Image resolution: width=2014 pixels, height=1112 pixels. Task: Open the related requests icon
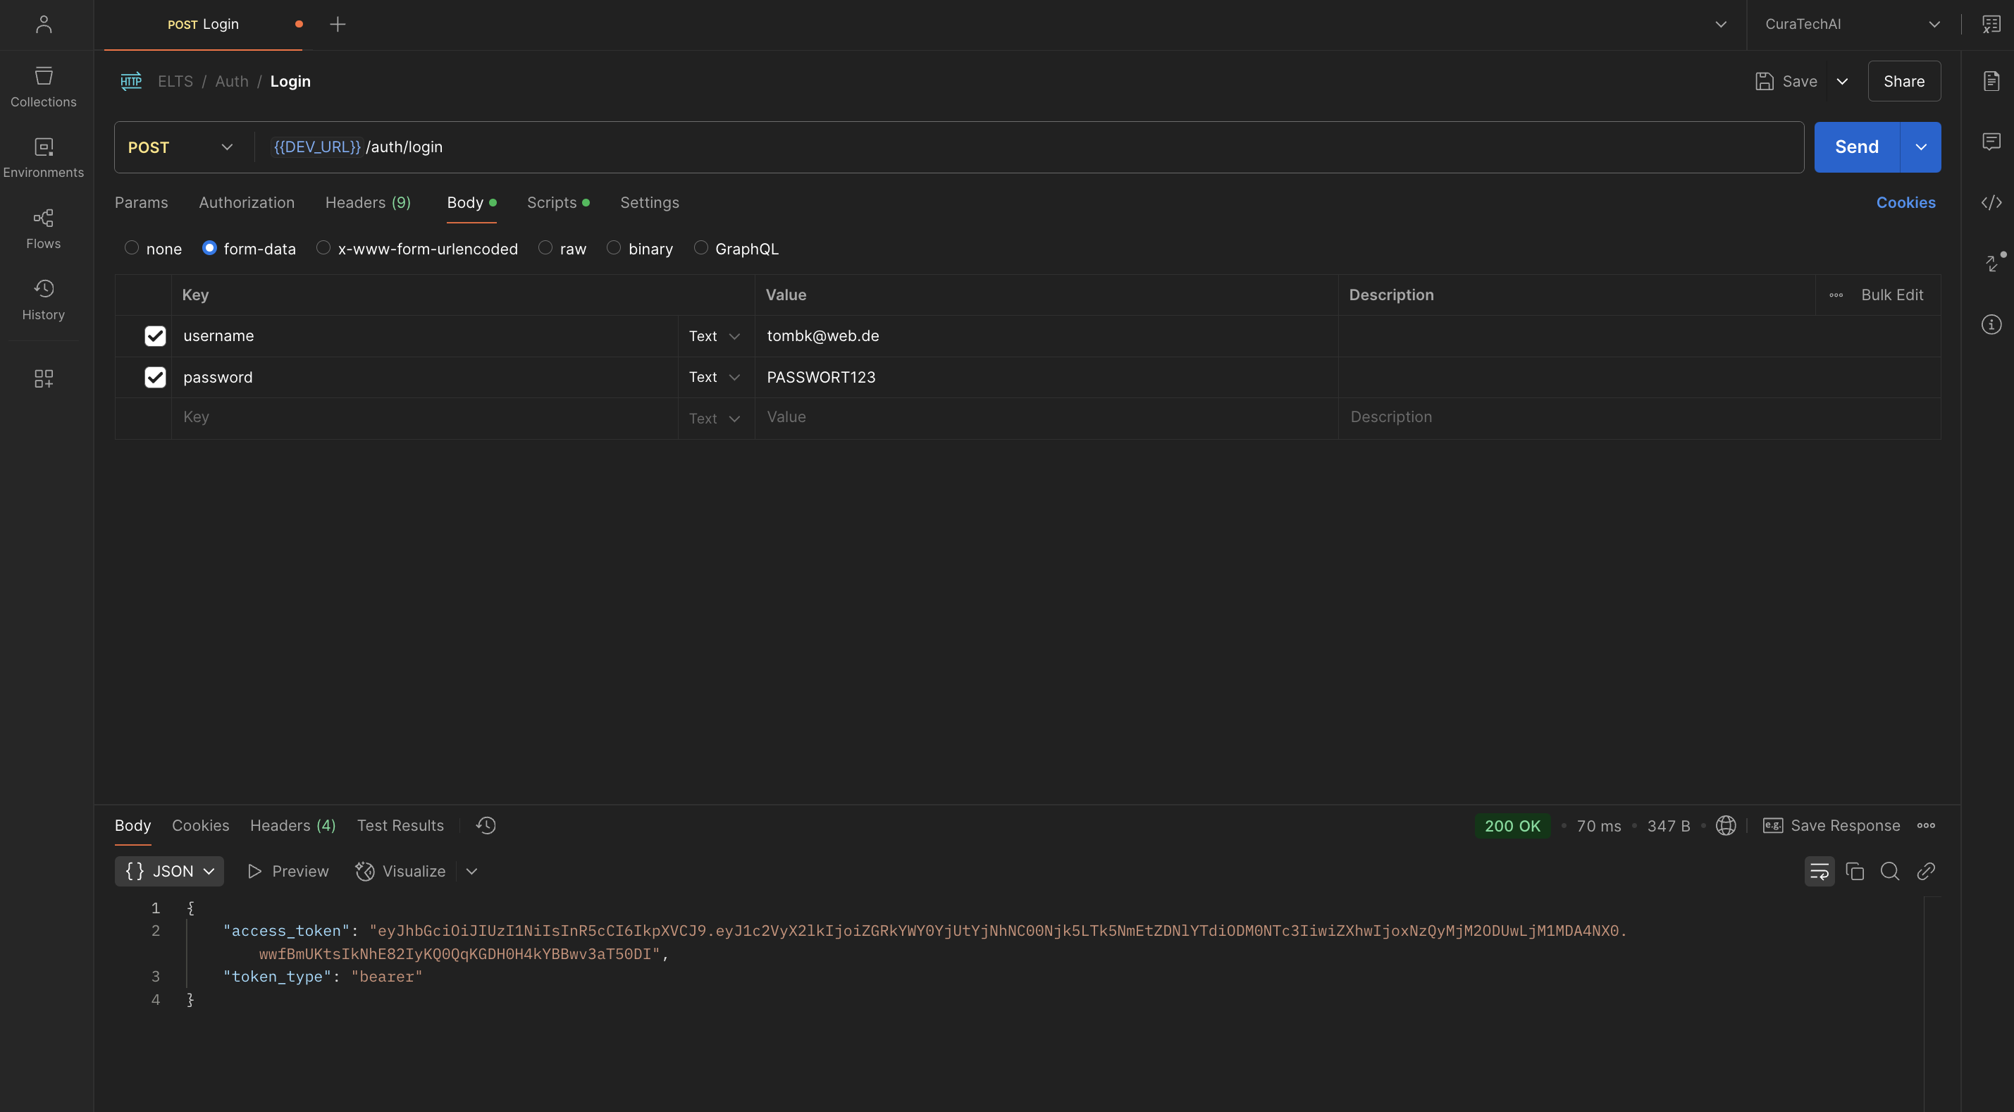pos(1993,263)
